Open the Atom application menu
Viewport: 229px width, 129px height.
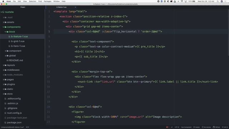(x=9, y=1)
